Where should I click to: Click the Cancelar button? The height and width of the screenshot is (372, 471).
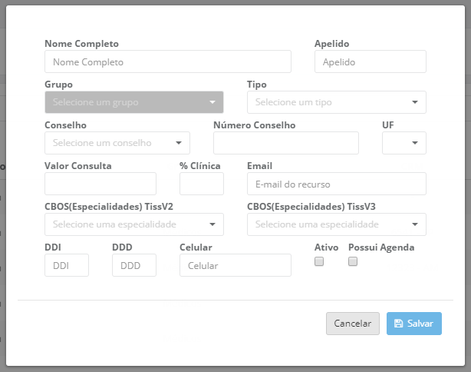pos(353,324)
